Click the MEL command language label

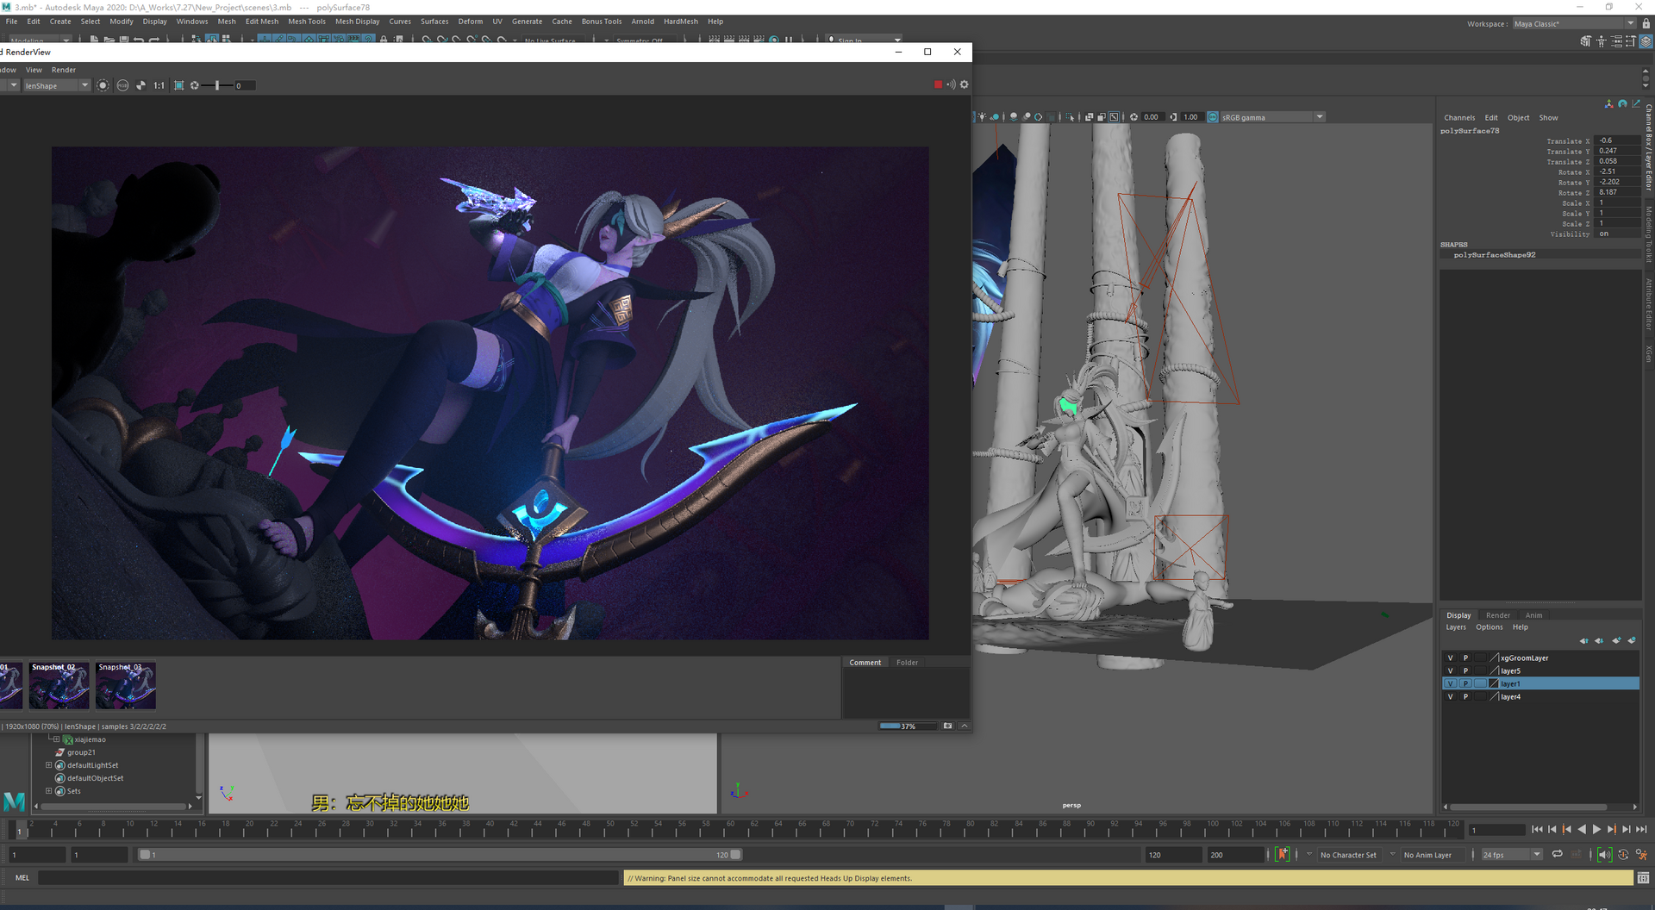(22, 878)
